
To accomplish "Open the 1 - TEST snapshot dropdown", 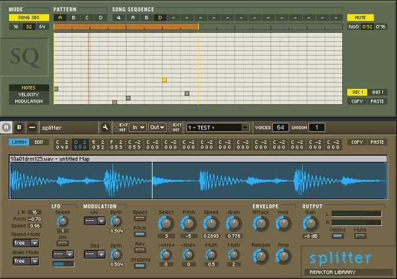I will (218, 128).
